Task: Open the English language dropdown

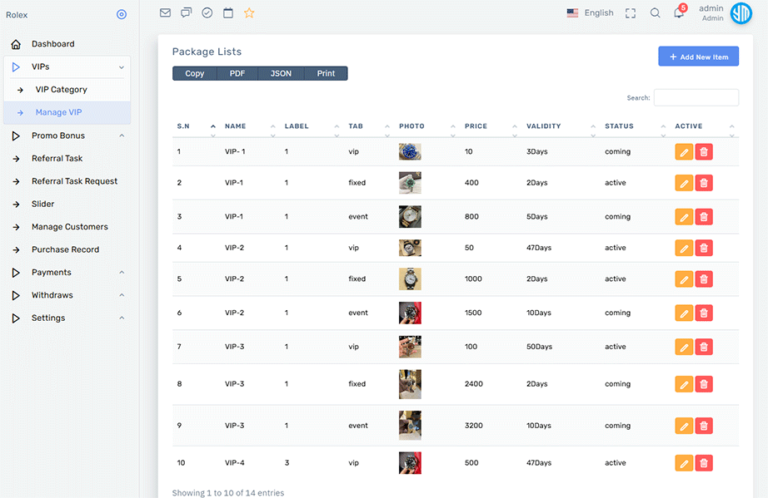Action: click(591, 13)
